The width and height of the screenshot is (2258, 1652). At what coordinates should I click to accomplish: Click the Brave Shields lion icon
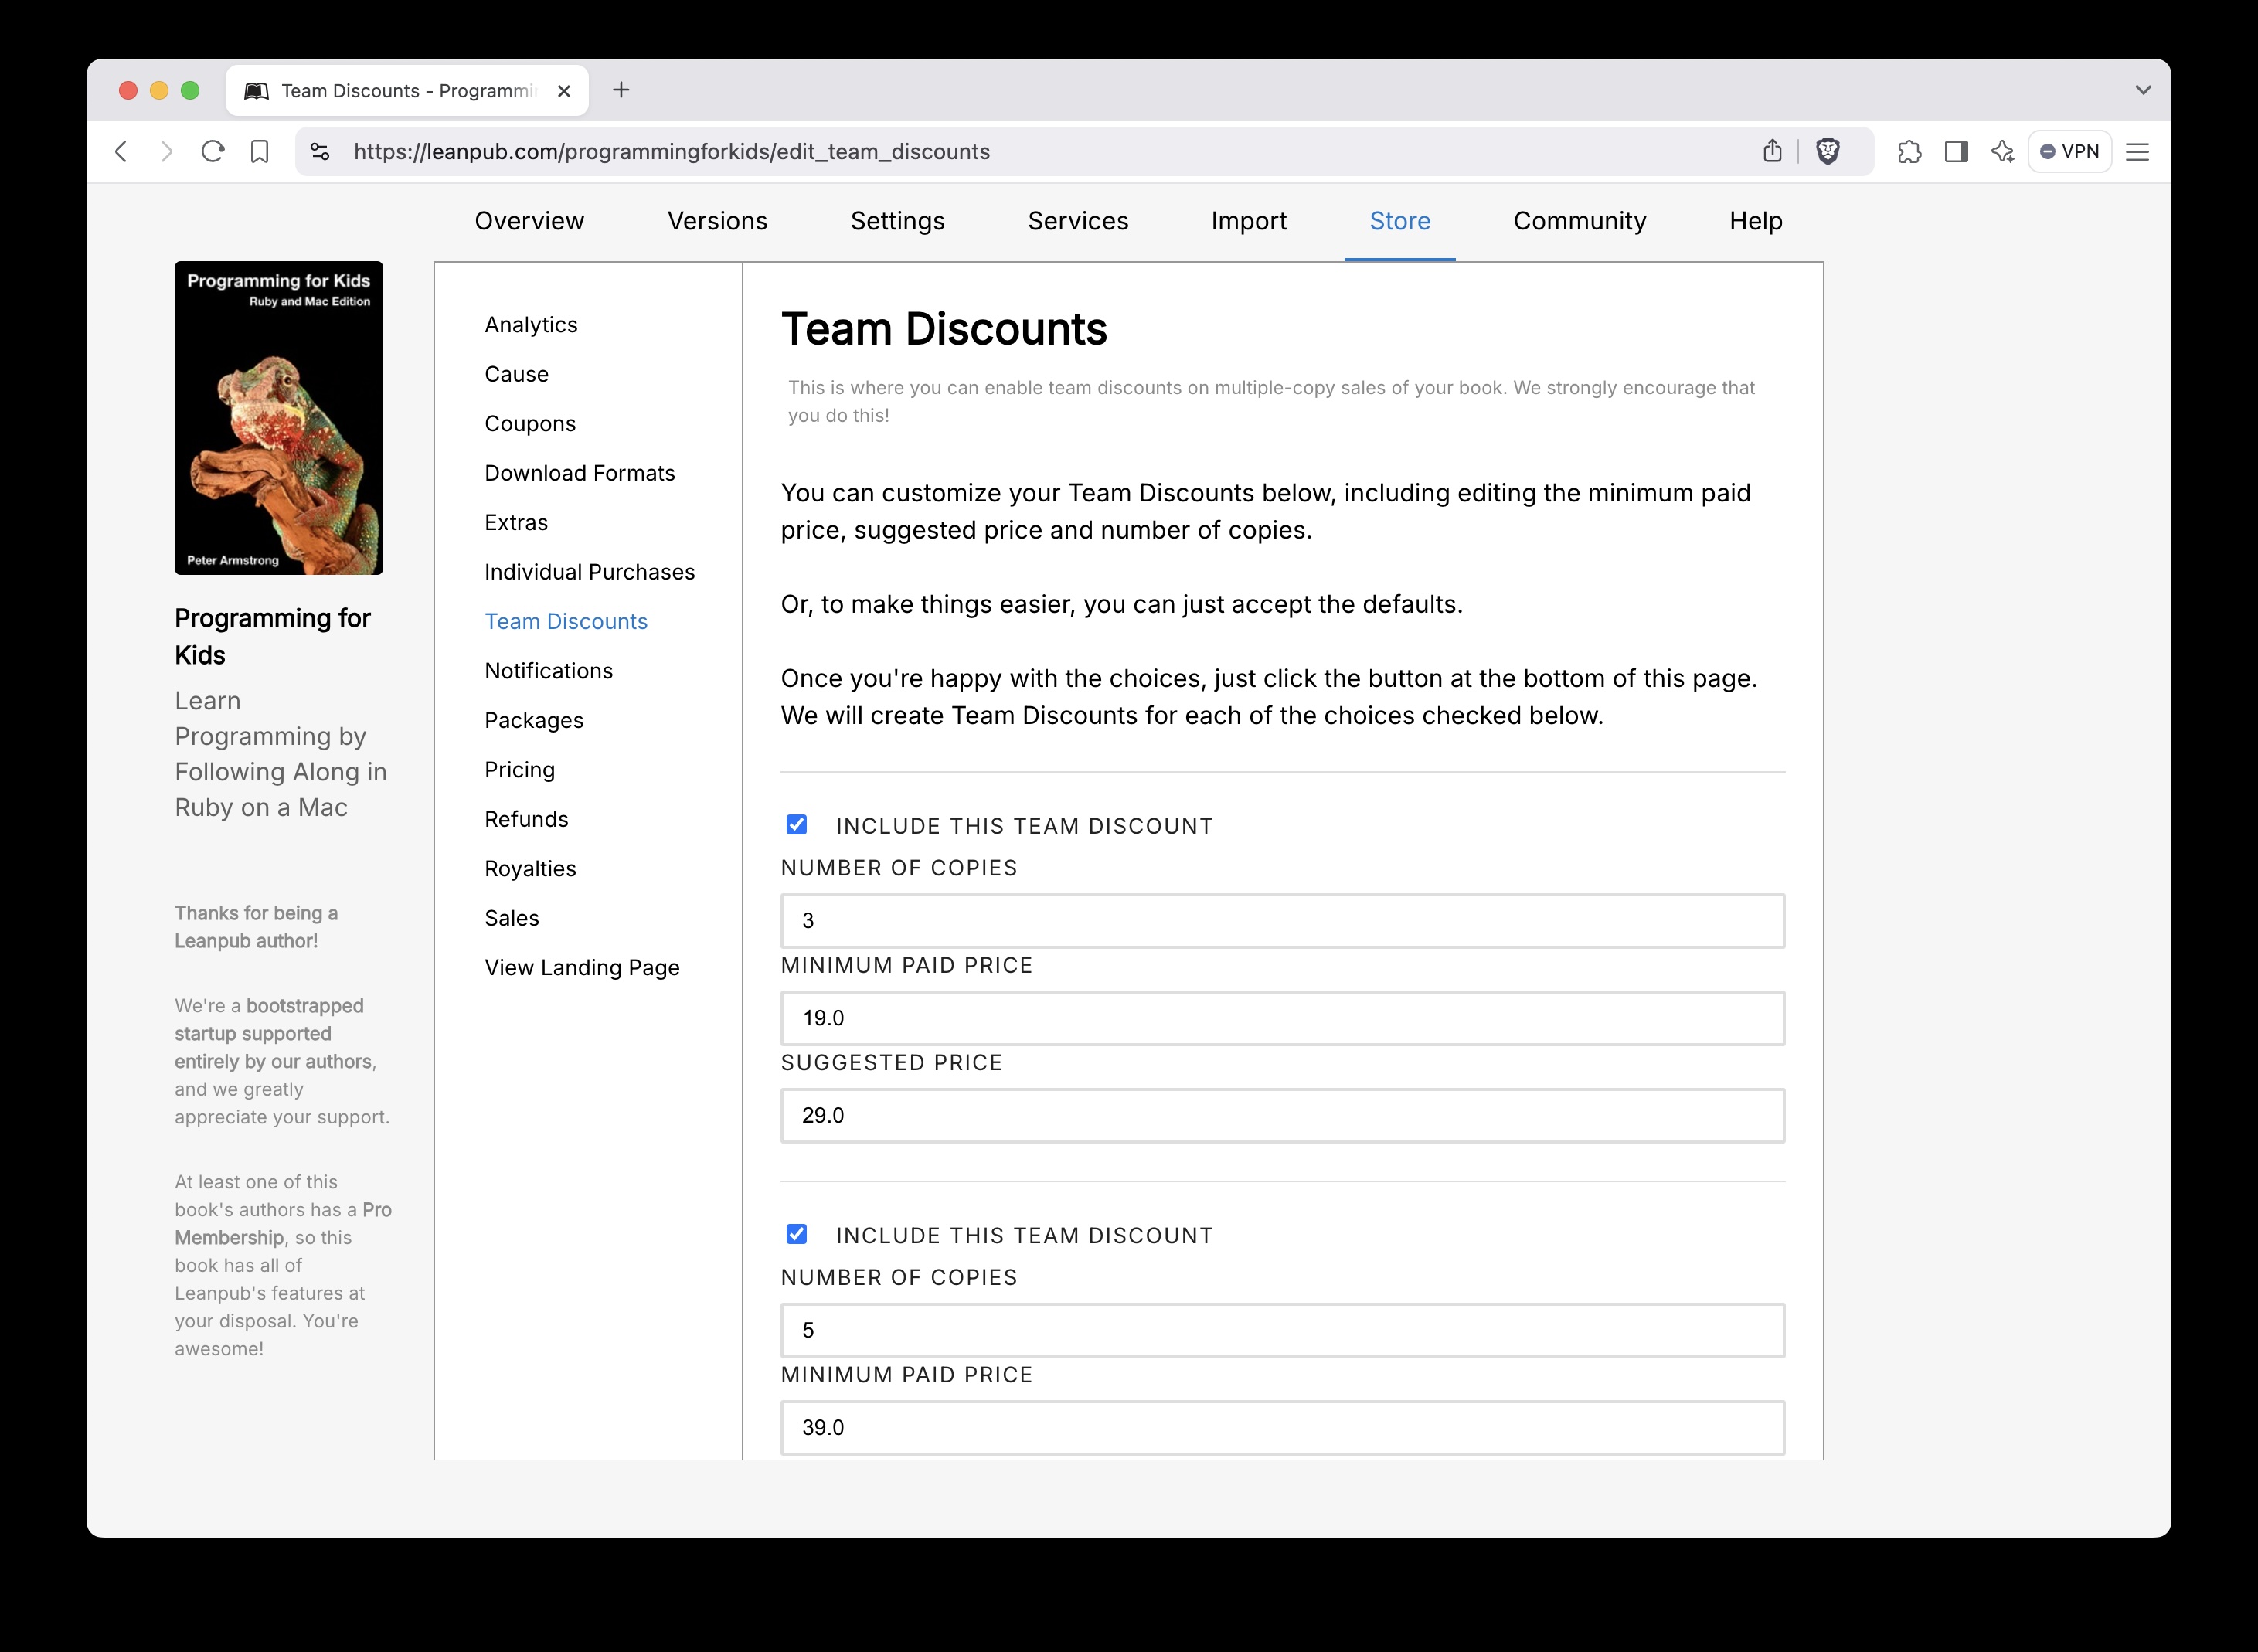tap(1827, 151)
